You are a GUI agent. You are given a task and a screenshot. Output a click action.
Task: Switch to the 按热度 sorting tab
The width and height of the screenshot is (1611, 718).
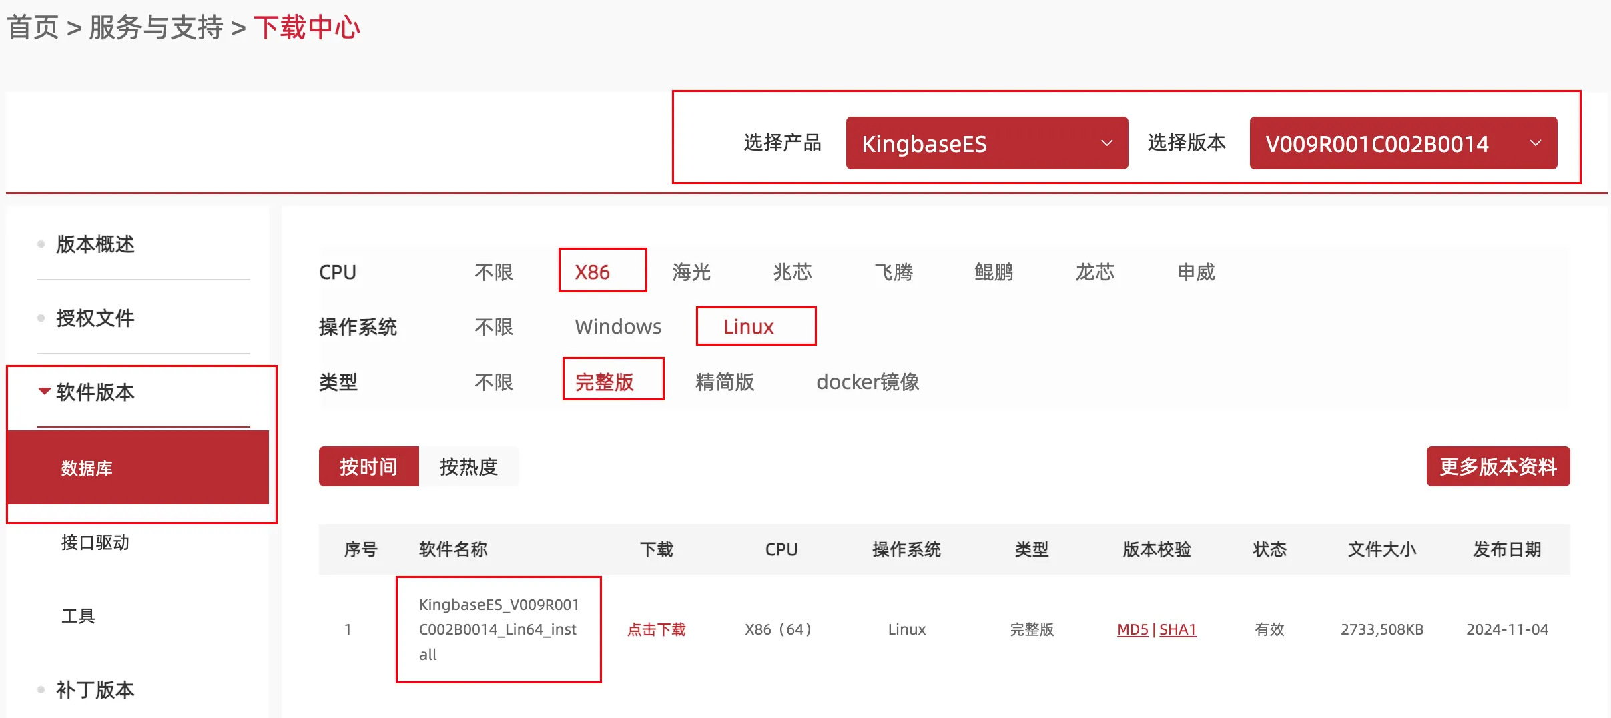pyautogui.click(x=469, y=466)
